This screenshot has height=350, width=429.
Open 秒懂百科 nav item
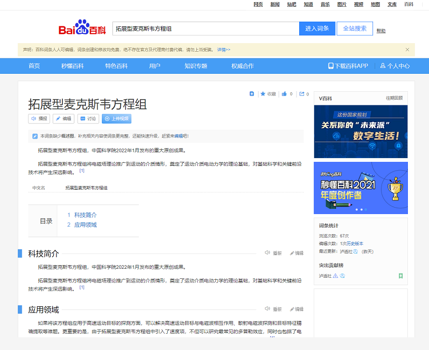(72, 66)
